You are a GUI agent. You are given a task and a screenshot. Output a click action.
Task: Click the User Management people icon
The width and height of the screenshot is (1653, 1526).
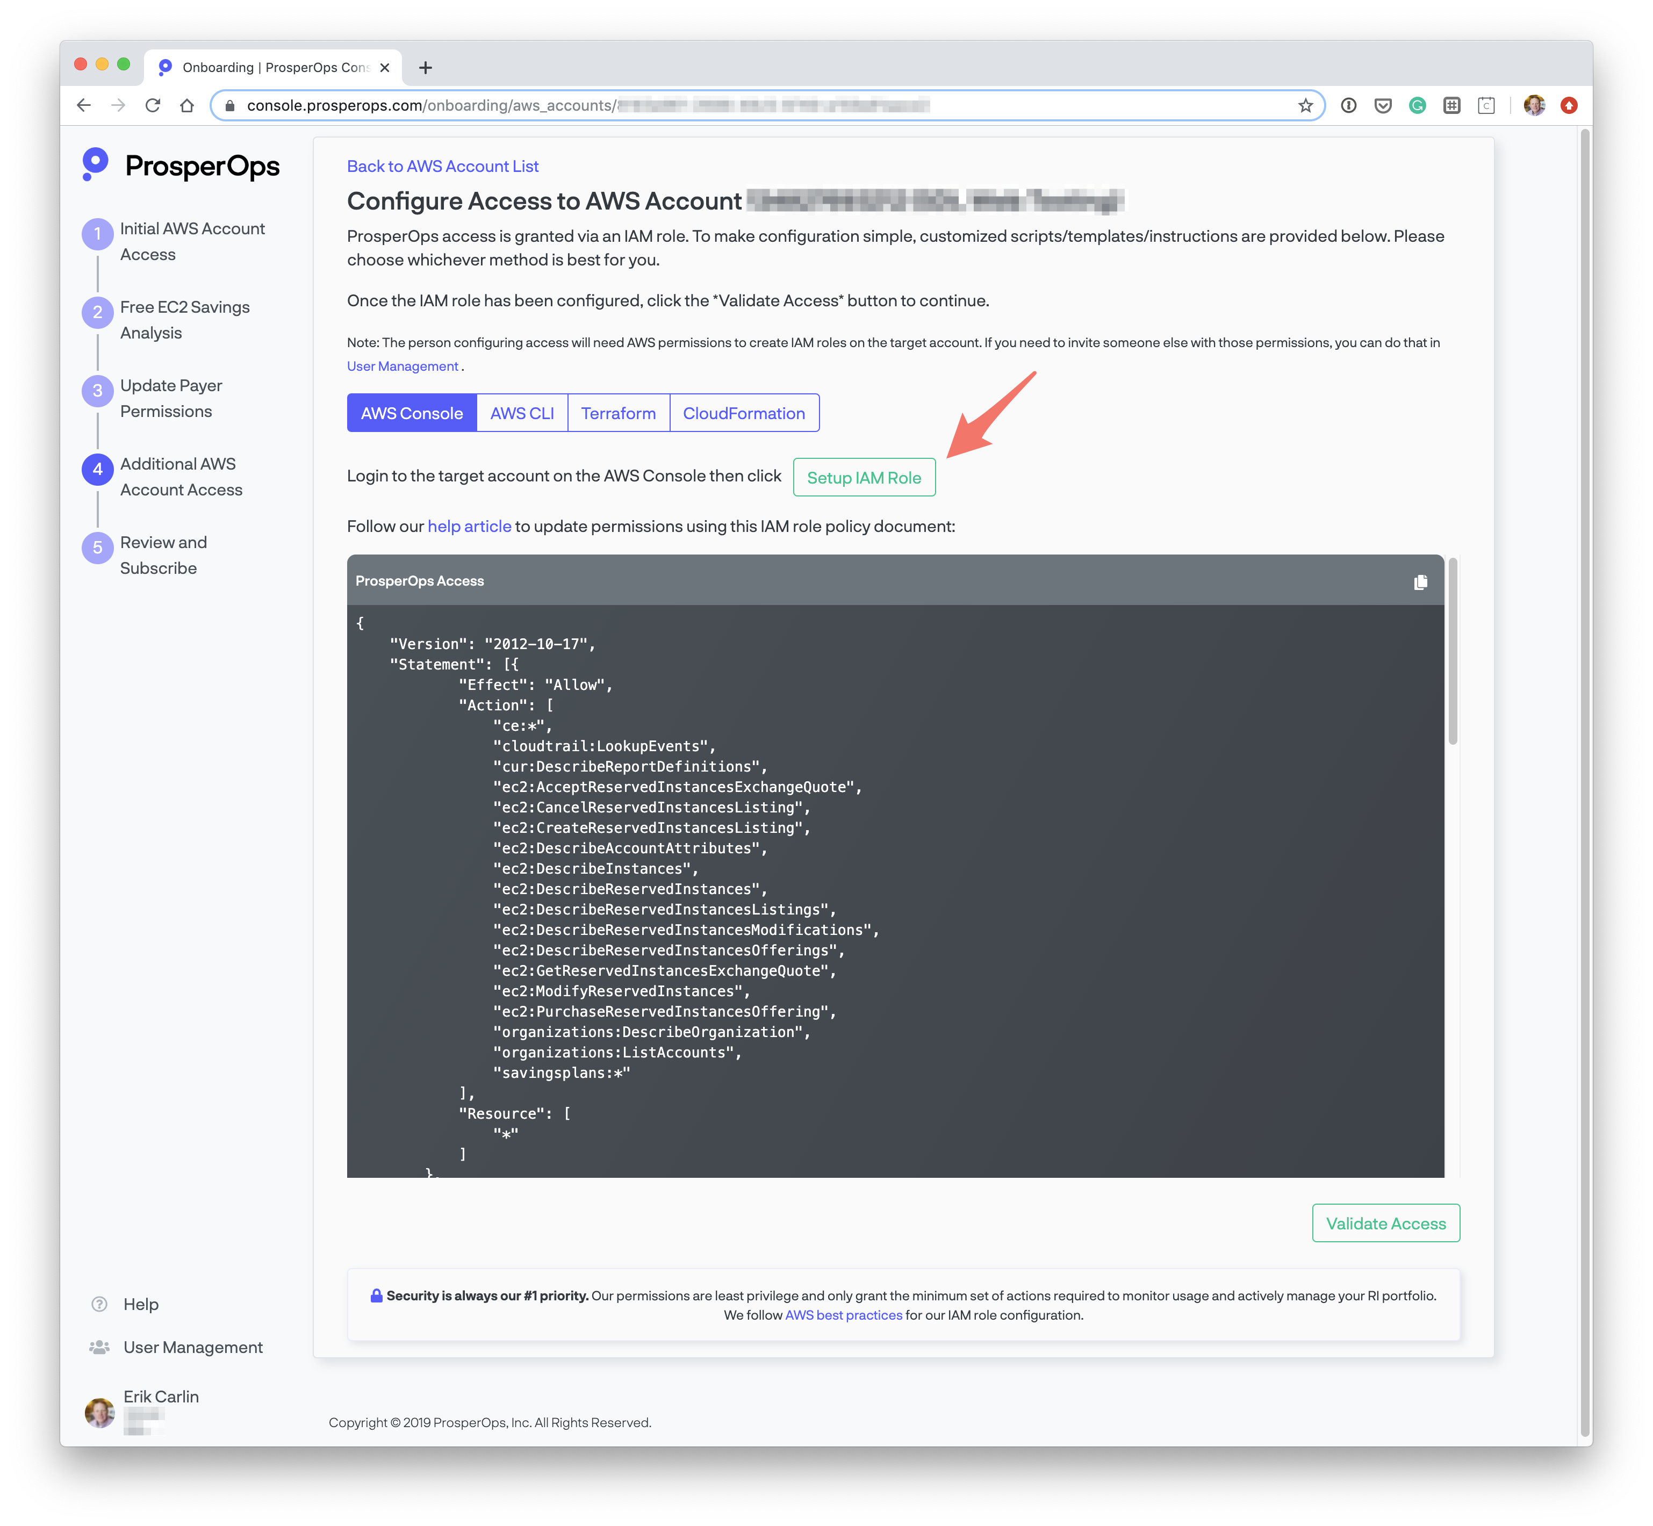point(99,1347)
